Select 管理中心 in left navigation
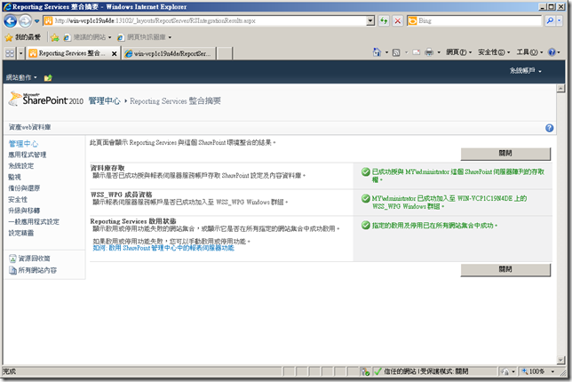 pyautogui.click(x=23, y=144)
